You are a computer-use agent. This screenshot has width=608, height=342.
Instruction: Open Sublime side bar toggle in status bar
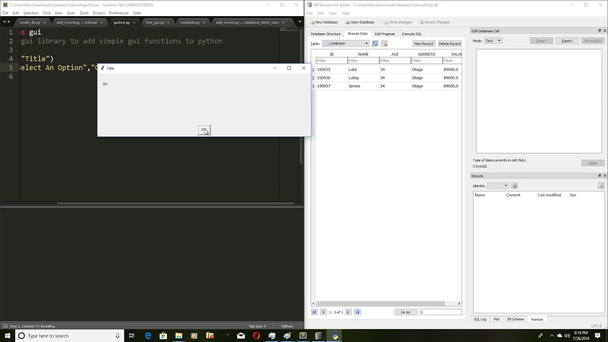[x=5, y=326]
